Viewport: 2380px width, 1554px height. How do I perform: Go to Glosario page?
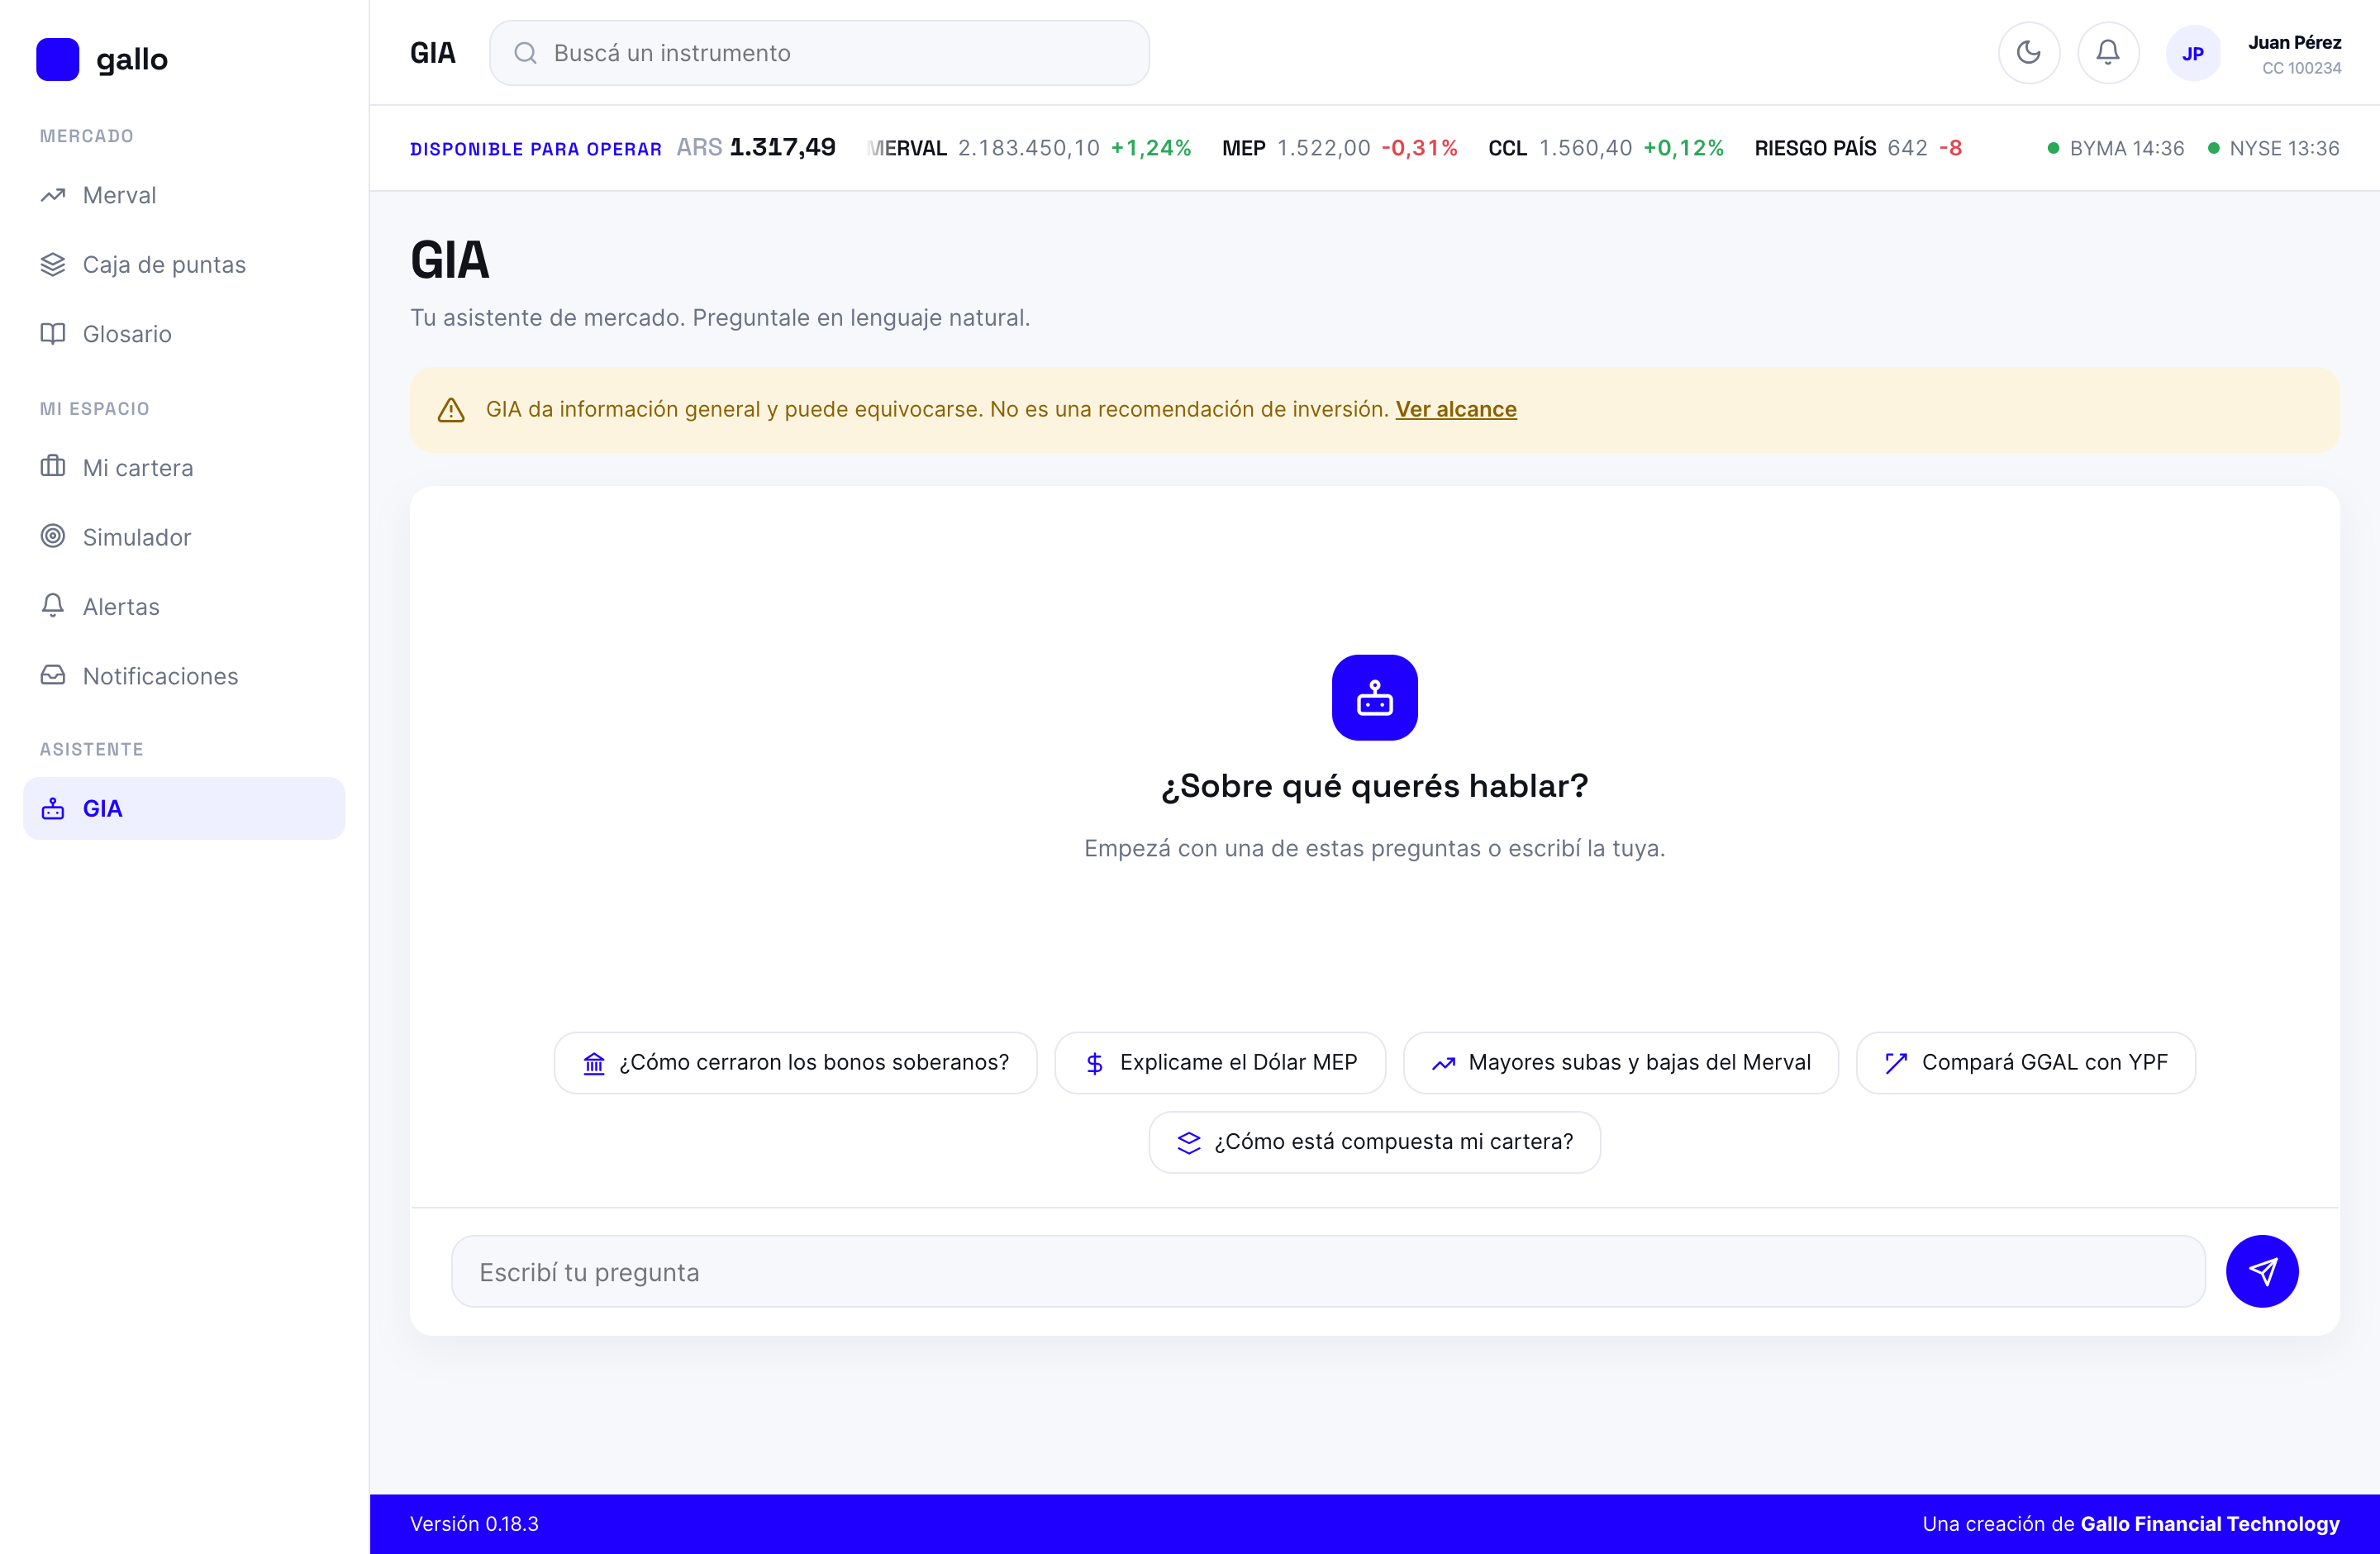[x=184, y=333]
